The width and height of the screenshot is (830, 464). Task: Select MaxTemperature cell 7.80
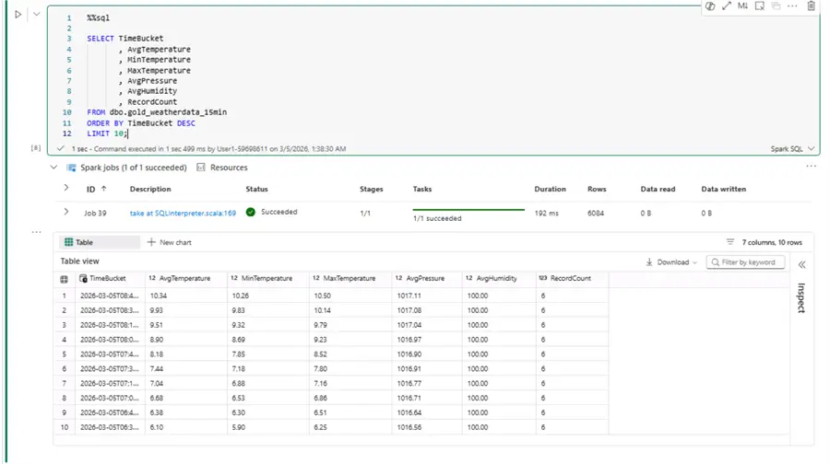[x=350, y=369]
